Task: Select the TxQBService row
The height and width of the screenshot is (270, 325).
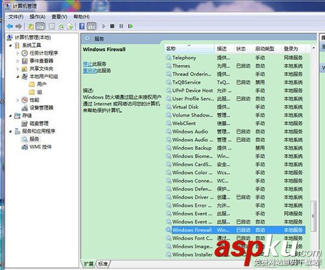Action: click(235, 83)
